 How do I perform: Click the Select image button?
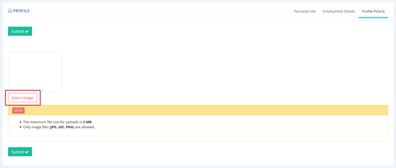22,98
